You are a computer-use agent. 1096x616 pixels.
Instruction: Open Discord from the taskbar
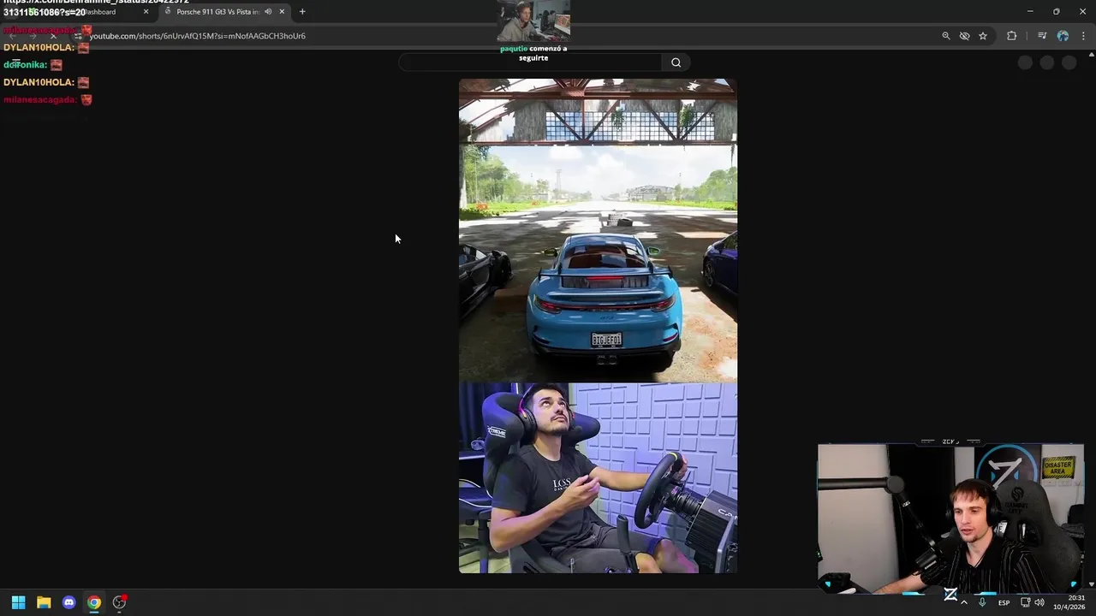tap(68, 602)
